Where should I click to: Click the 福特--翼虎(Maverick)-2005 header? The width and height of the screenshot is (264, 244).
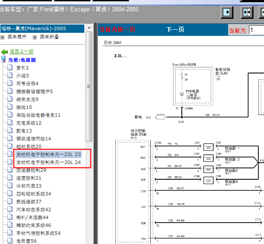click(42, 28)
